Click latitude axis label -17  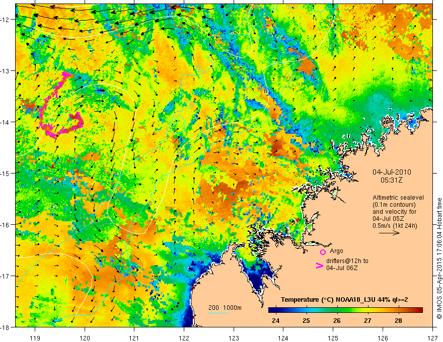6,276
